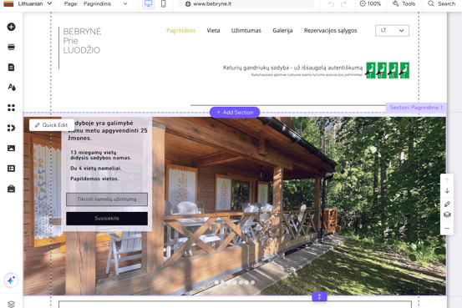Move section up with the up arrow

coord(447,180)
